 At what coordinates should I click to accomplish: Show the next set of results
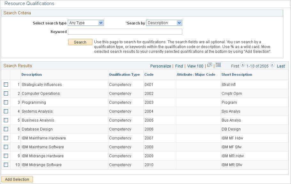[x=271, y=66]
